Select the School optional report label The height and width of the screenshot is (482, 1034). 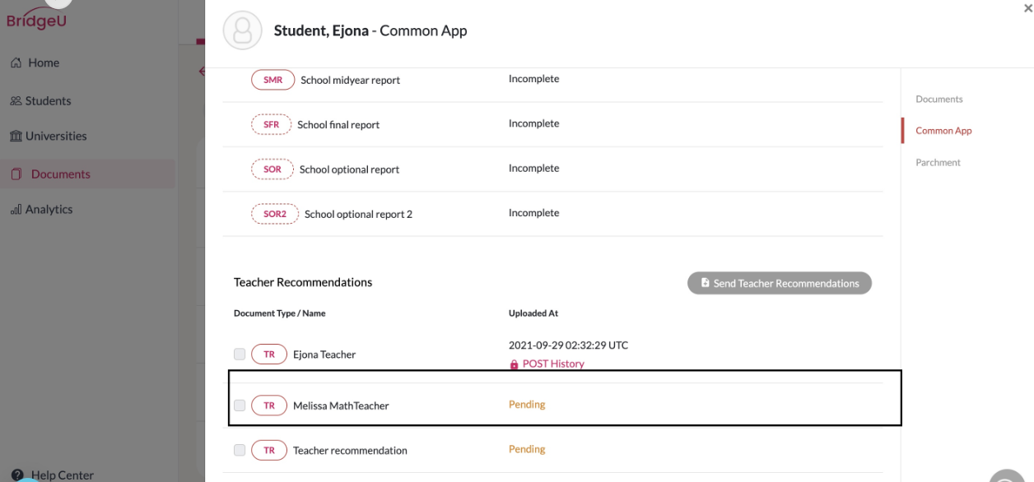pos(349,169)
